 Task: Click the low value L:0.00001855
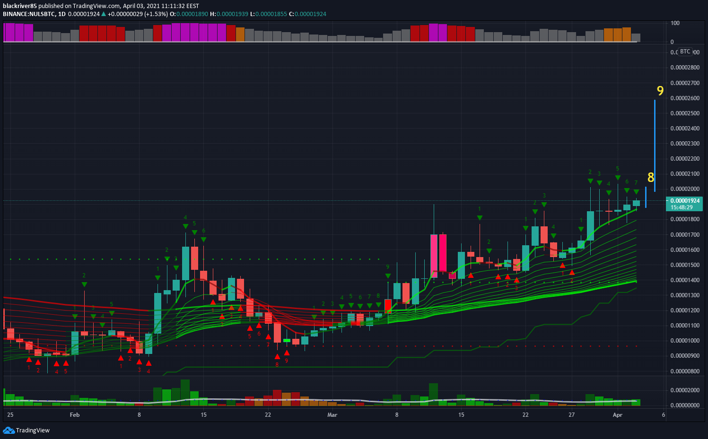click(x=269, y=14)
